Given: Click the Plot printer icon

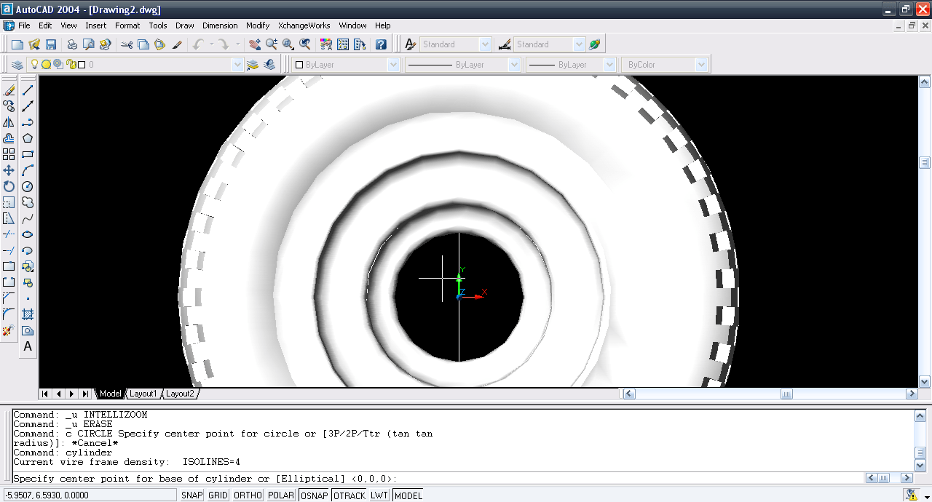Looking at the screenshot, I should tap(72, 44).
